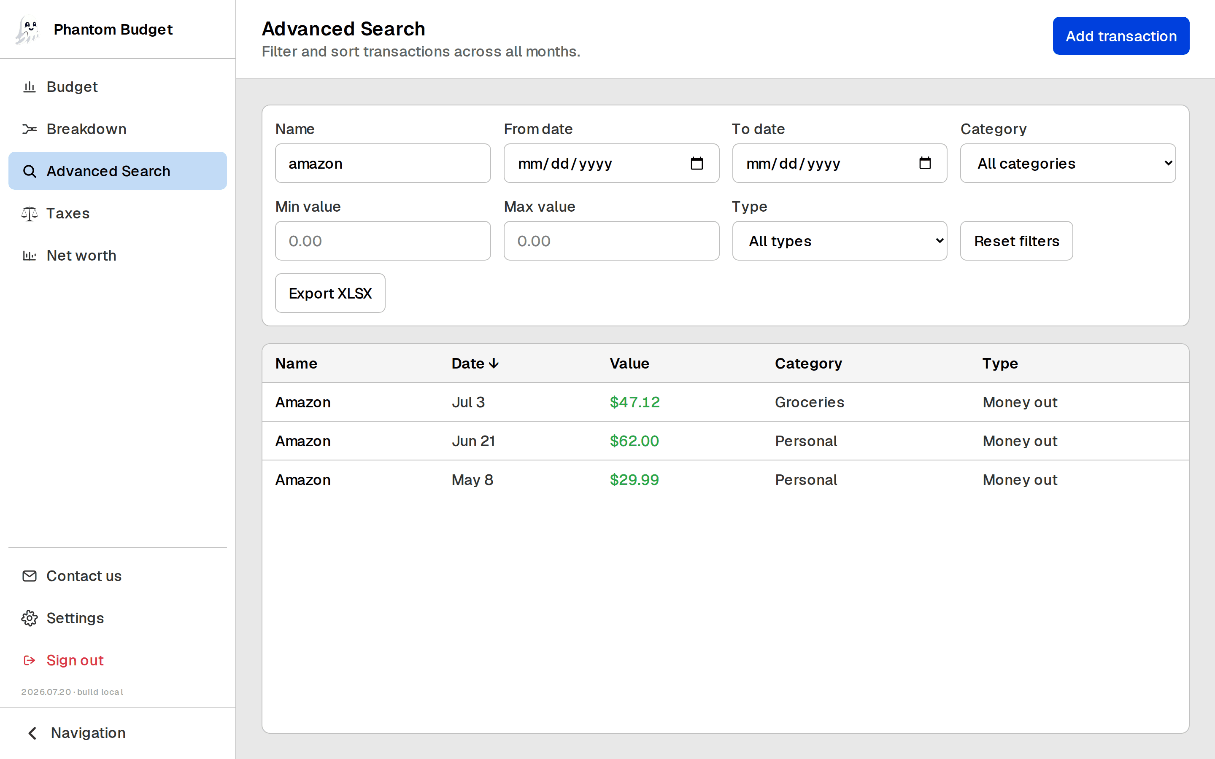Open the Category dropdown showing All categories

1068,163
